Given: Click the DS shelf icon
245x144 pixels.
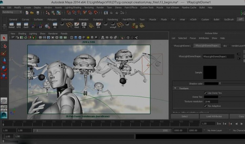Looking at the screenshot, I should click(x=98, y=25).
